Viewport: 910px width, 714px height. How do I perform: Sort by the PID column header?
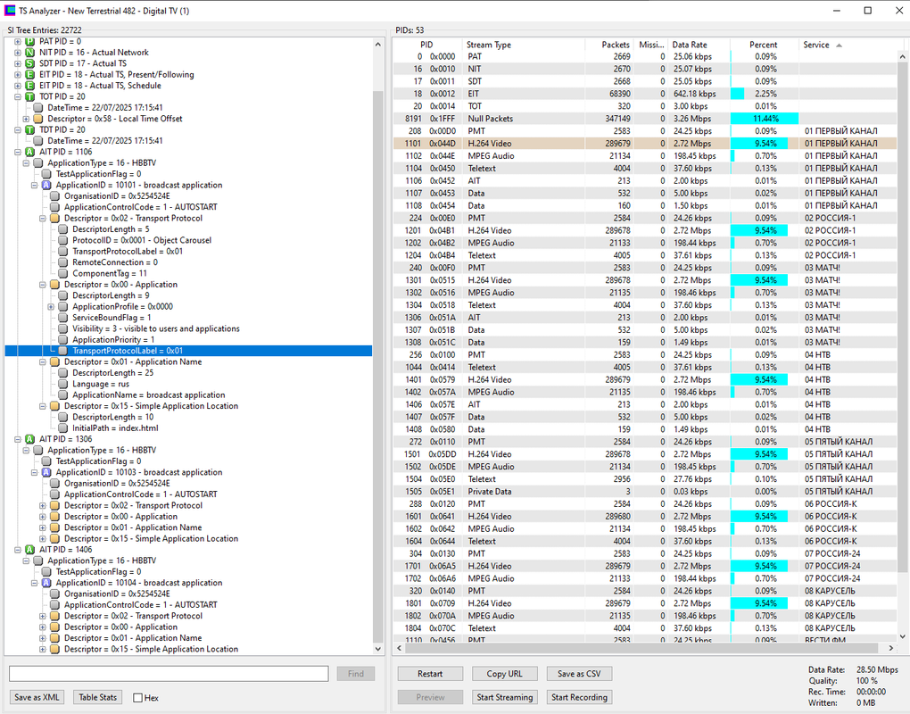426,45
